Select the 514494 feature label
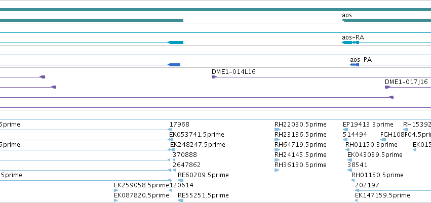The image size is (431, 203). coord(355,135)
